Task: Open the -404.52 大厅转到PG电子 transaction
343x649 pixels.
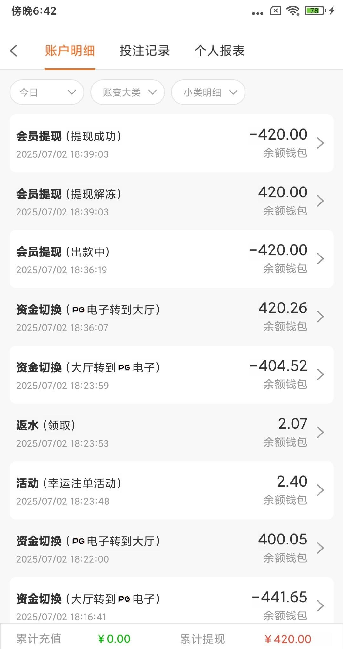Action: [x=171, y=375]
